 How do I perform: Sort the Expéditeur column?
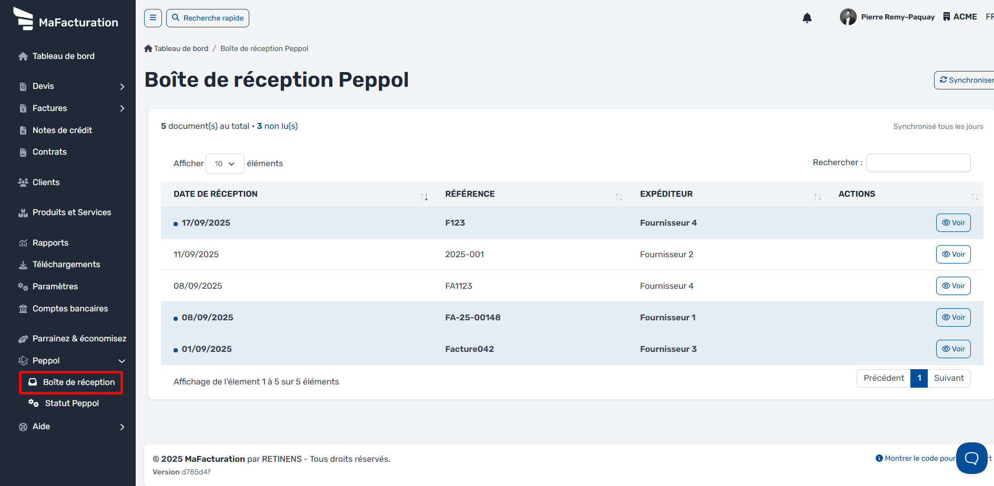(x=817, y=197)
